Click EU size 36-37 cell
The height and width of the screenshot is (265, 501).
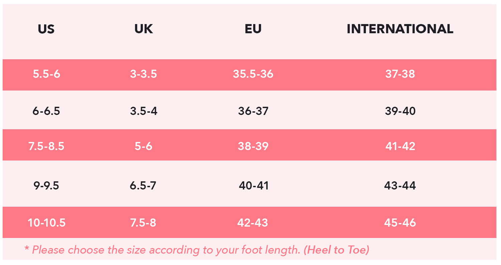pyautogui.click(x=253, y=111)
